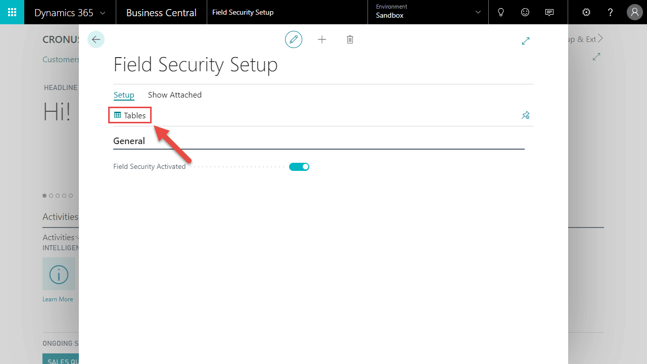Expand the Activities dropdown in background
647x364 pixels.
click(x=60, y=237)
